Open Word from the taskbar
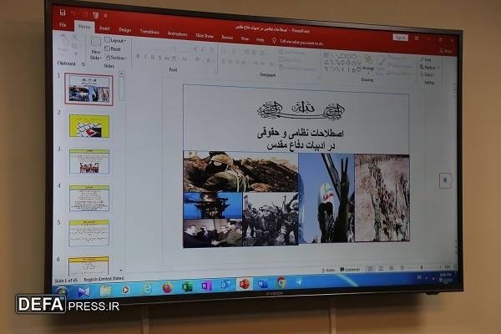 pyautogui.click(x=263, y=283)
